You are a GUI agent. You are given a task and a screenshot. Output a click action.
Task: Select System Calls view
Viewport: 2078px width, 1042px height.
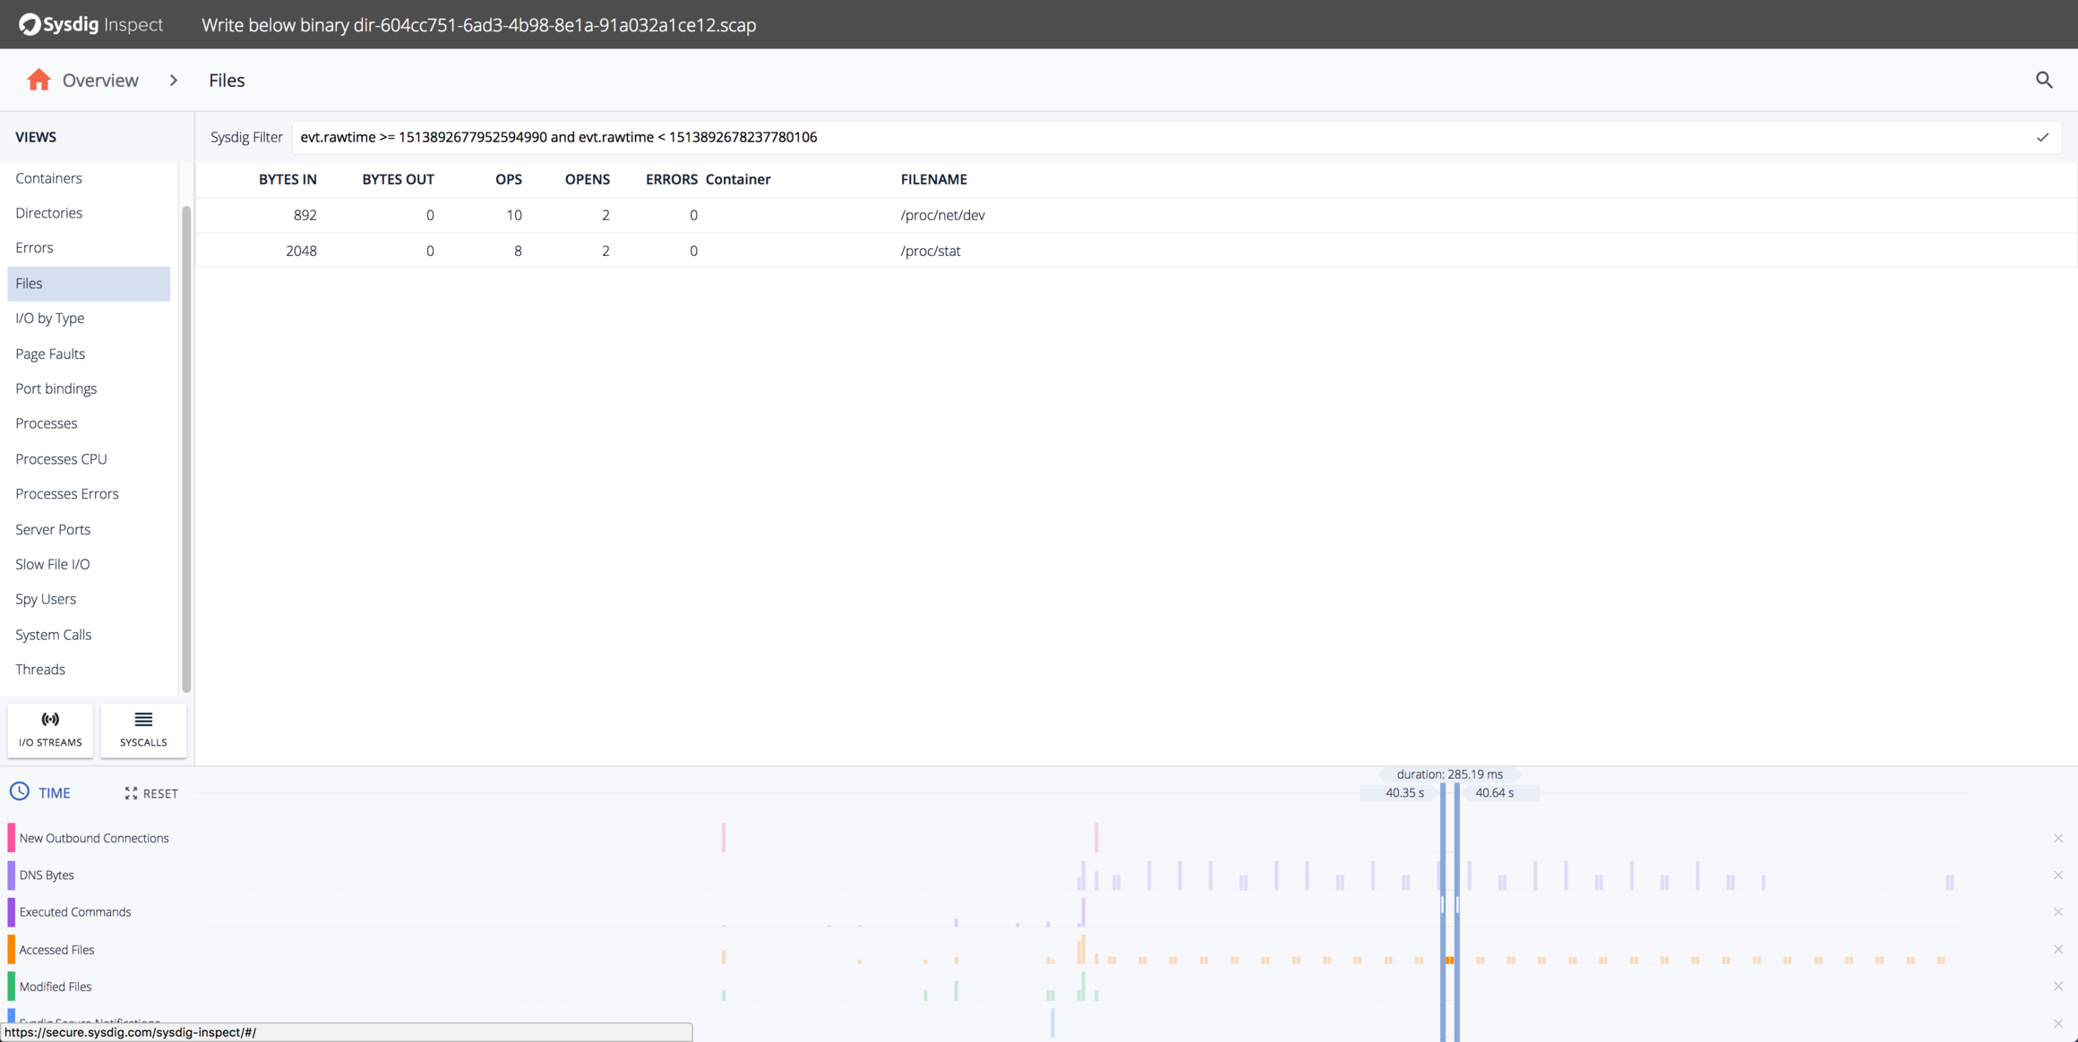(89, 635)
